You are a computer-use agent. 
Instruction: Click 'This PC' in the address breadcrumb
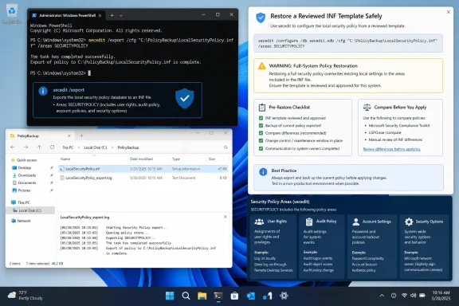click(68, 147)
